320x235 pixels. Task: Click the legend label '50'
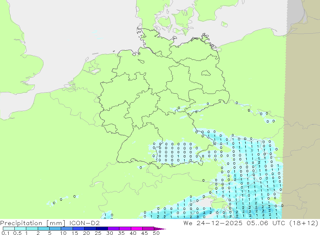(x=156, y=233)
